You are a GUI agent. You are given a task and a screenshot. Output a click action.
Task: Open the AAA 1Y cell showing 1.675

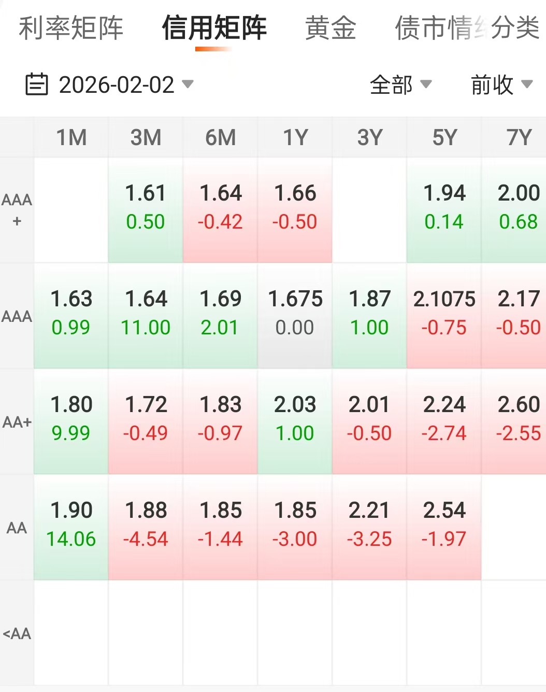[x=295, y=316]
